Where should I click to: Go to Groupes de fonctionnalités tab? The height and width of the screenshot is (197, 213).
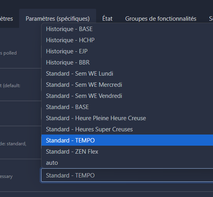point(161,19)
